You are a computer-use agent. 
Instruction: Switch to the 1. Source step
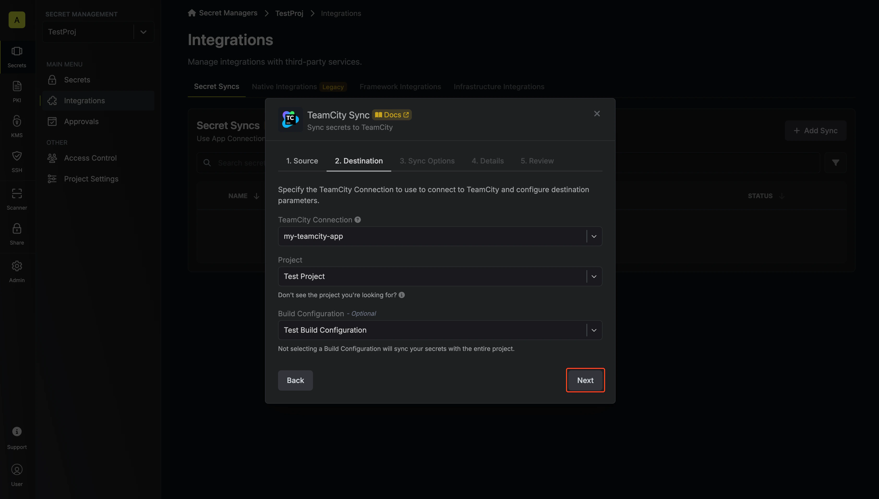pyautogui.click(x=302, y=161)
